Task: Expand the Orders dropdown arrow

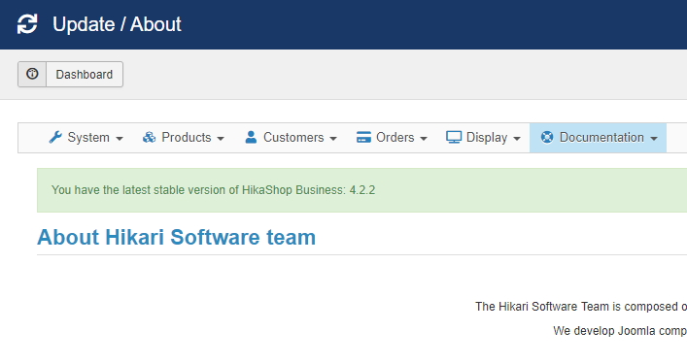Action: (424, 139)
